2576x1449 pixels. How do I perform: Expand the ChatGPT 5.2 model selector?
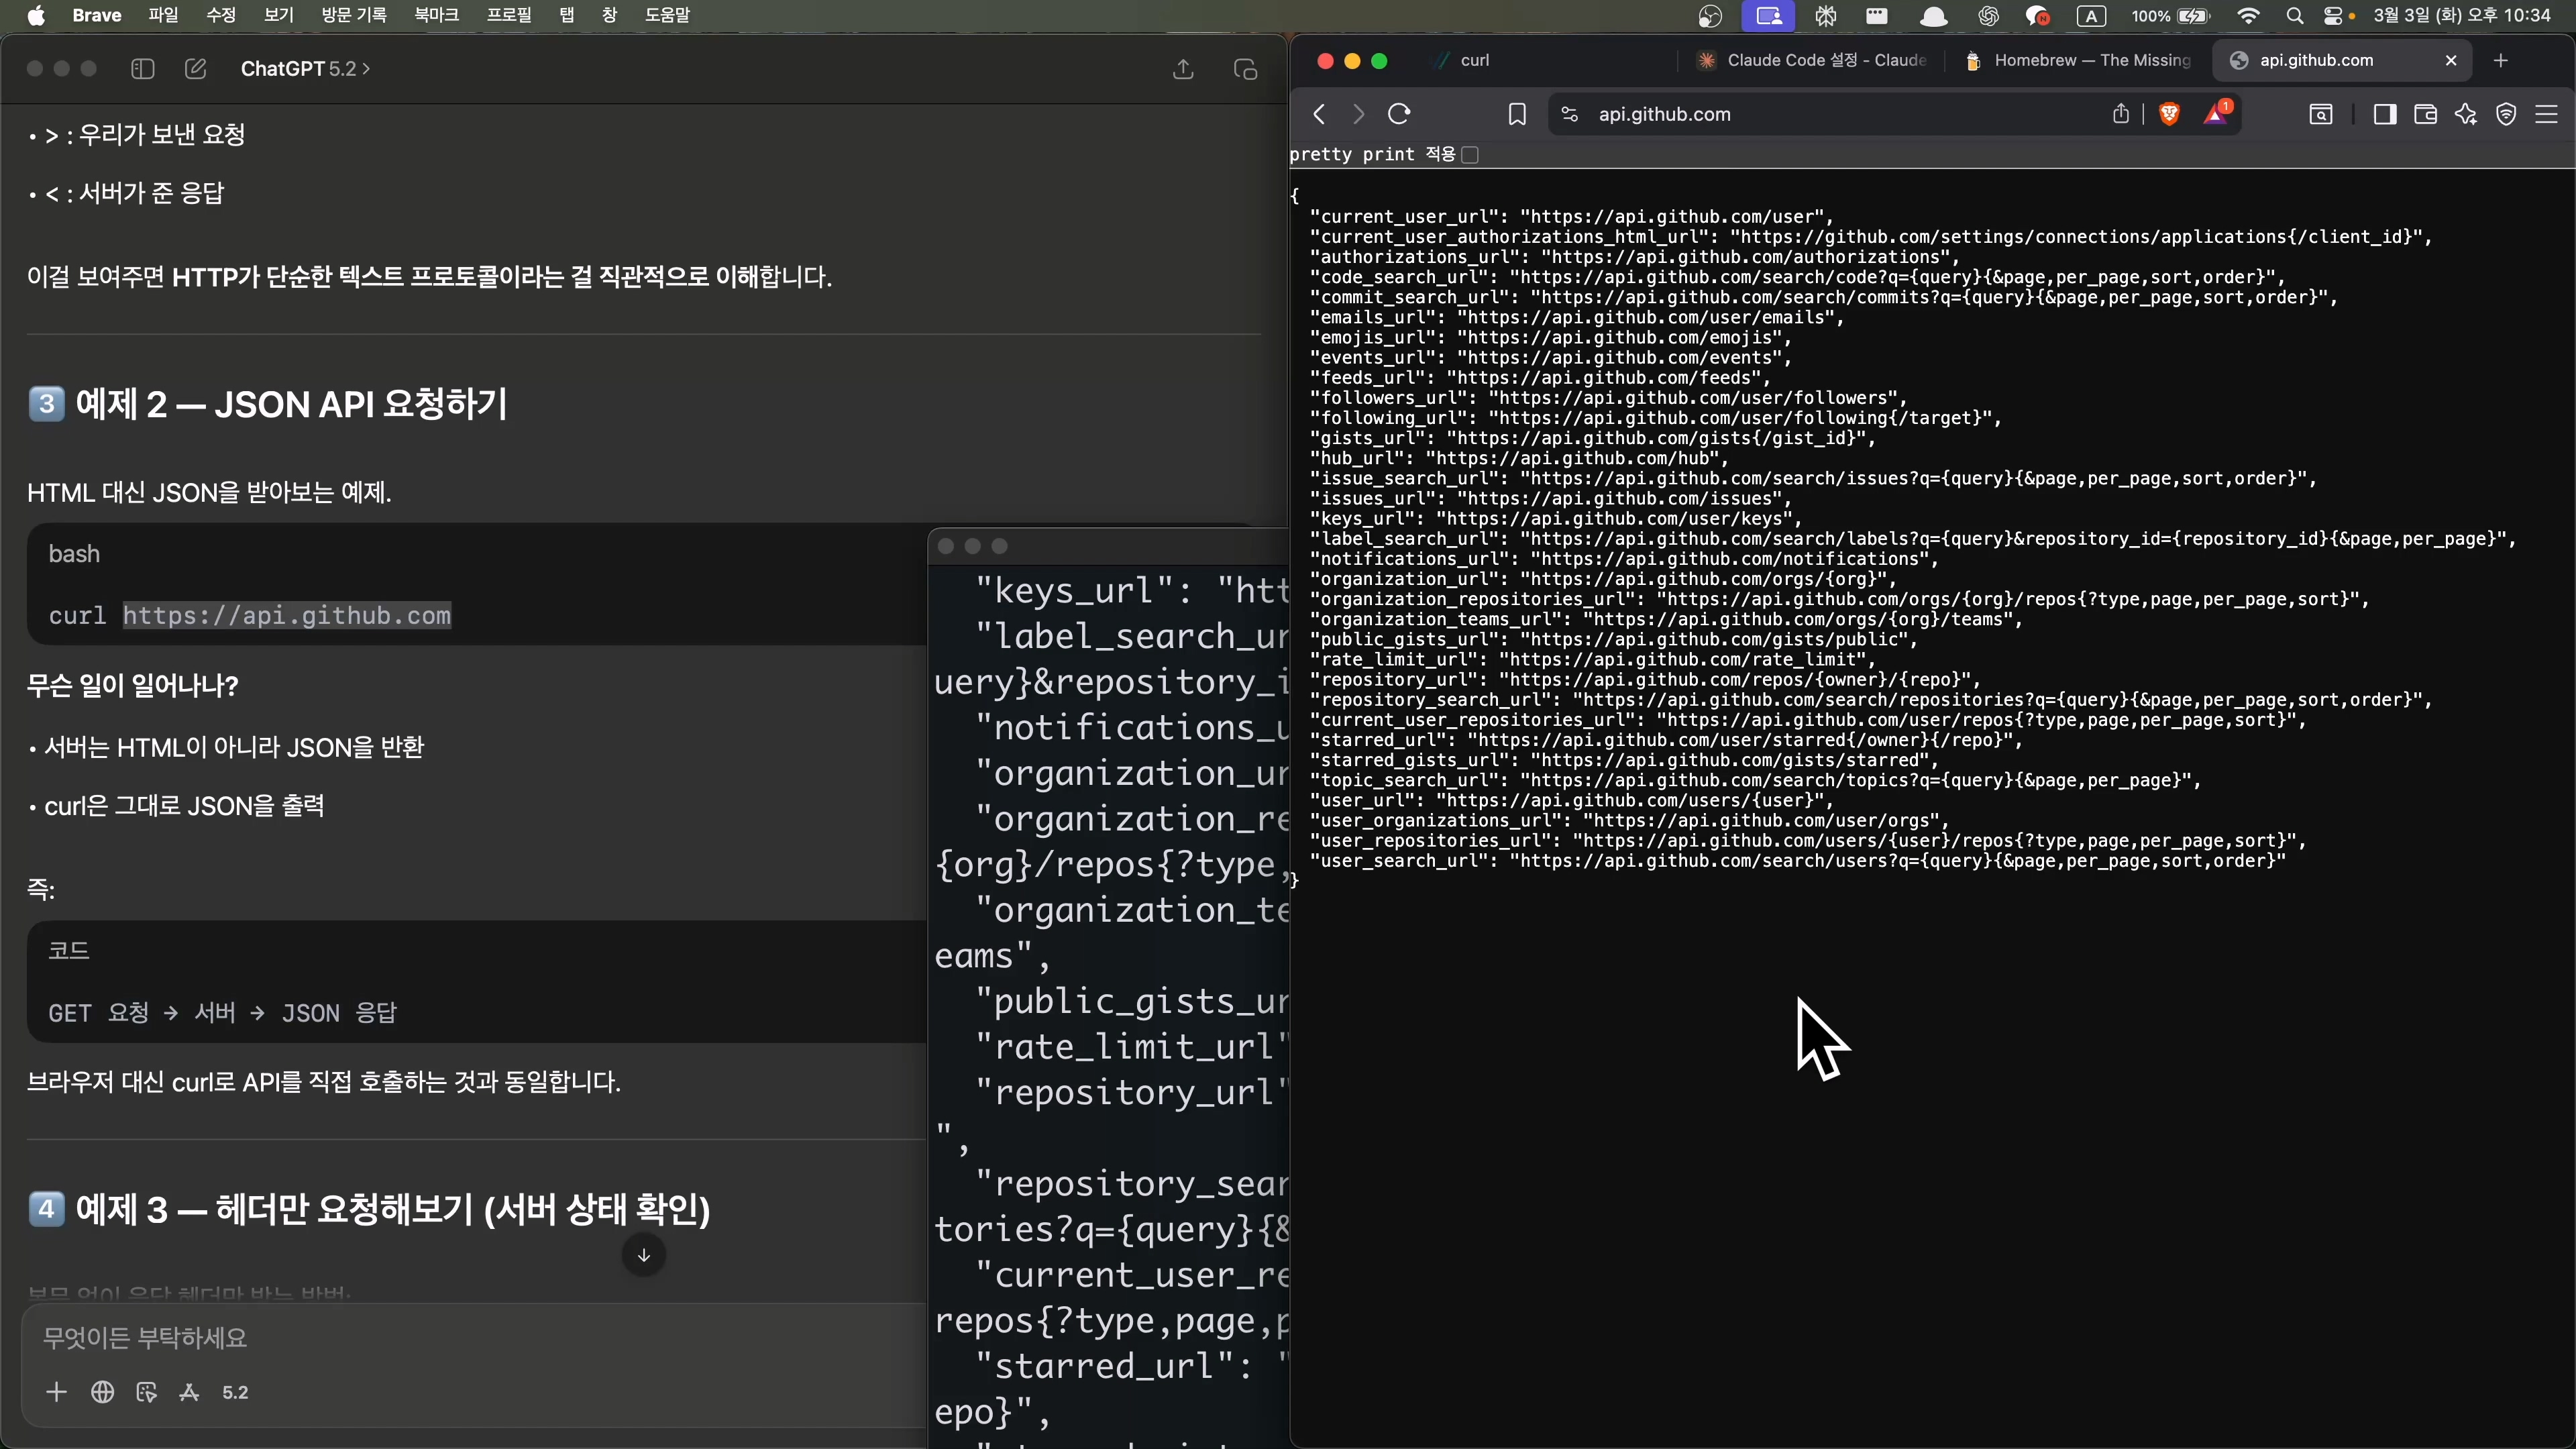(305, 69)
